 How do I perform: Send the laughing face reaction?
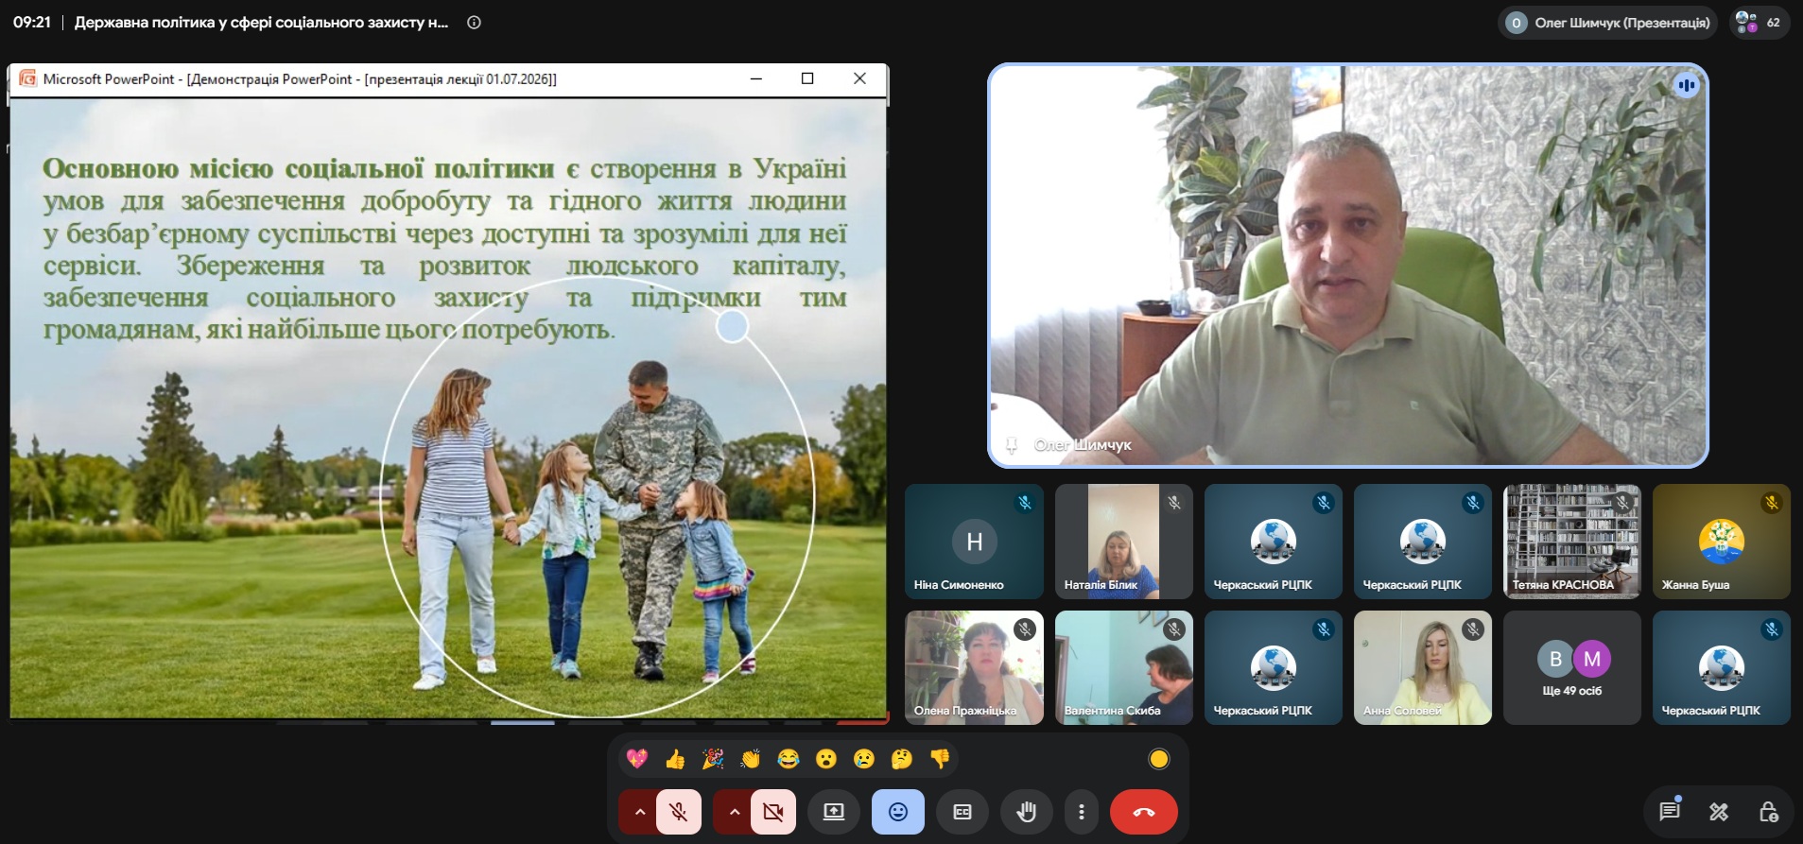point(789,759)
